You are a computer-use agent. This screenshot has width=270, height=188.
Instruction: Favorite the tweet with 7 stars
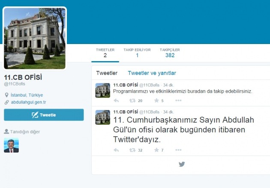point(156,150)
